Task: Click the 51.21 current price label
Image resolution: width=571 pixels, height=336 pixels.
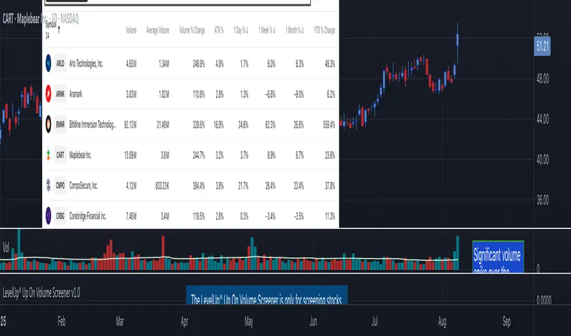Action: (541, 46)
